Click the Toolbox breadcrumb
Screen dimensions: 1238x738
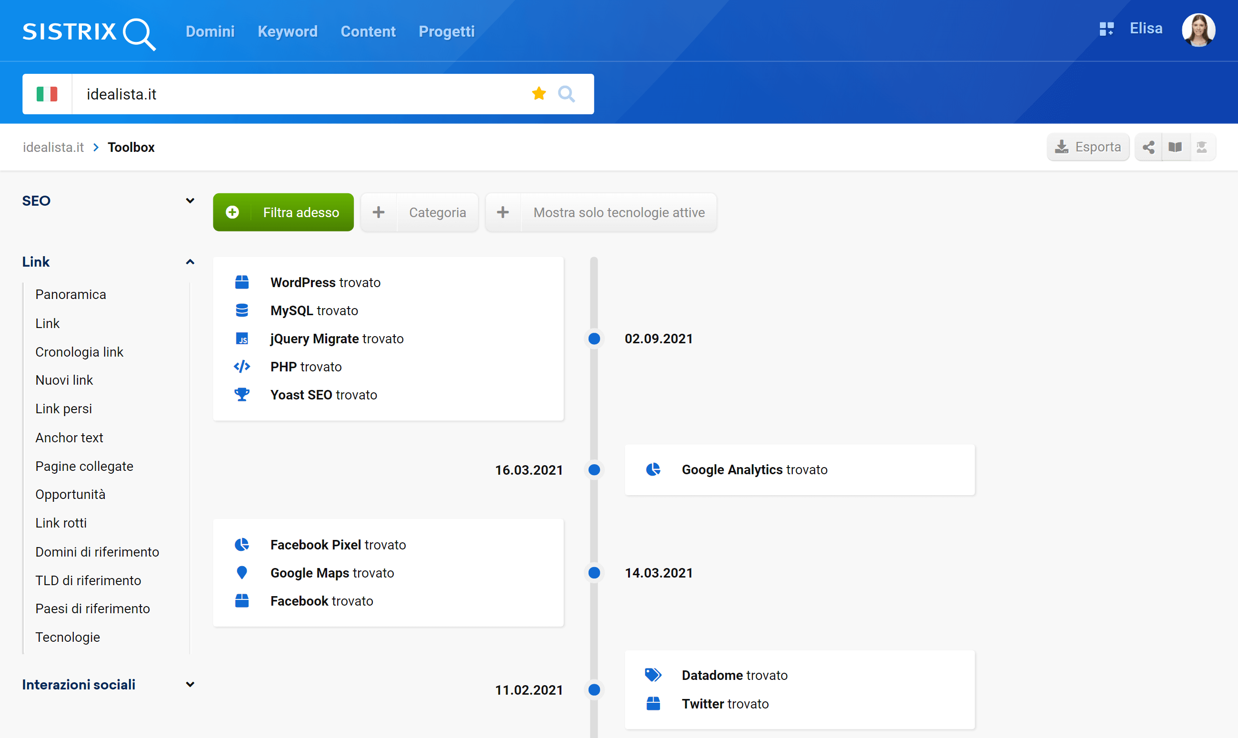(x=131, y=147)
